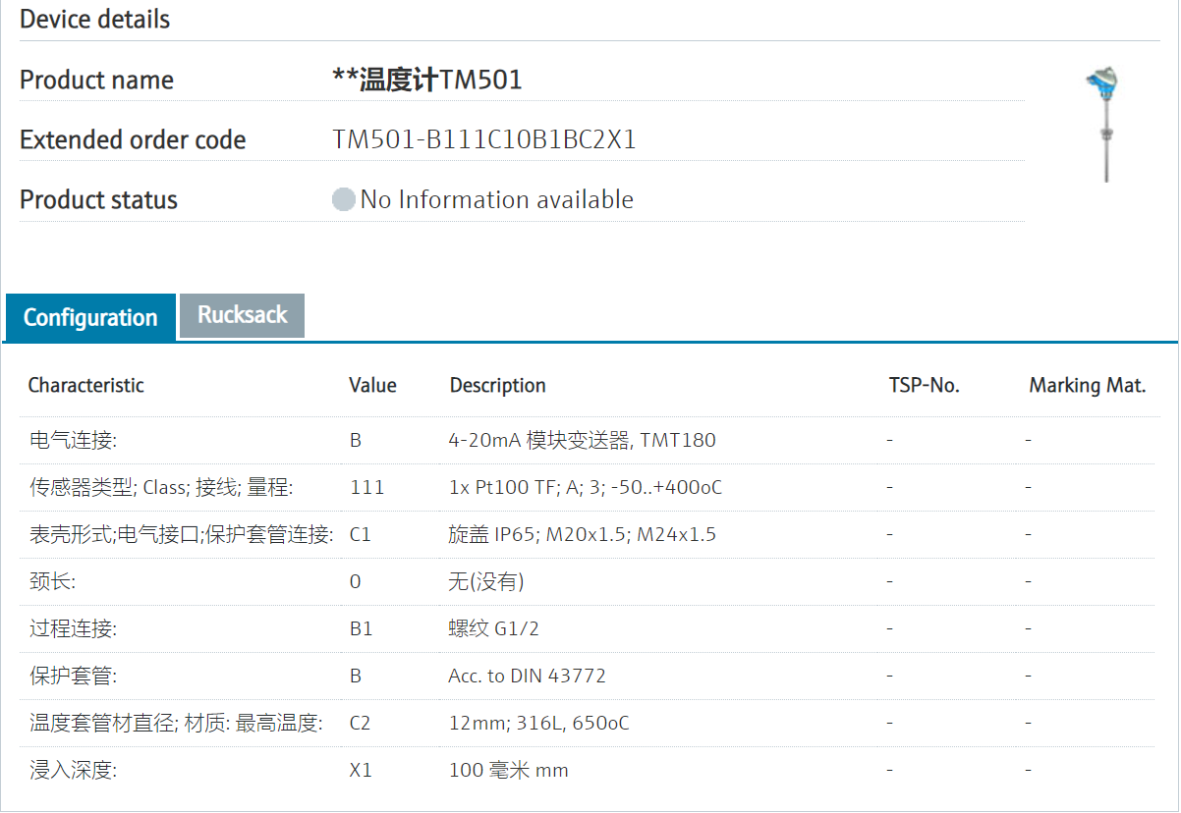Click the Characteristic column header

(85, 386)
